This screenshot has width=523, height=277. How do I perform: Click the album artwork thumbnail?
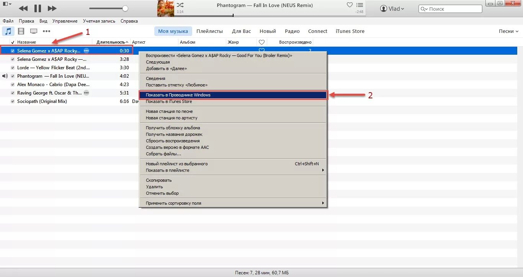166,8
